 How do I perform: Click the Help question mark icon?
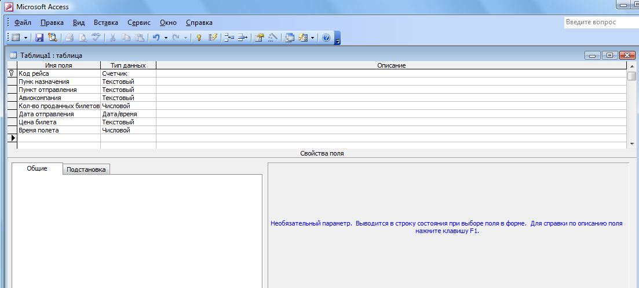click(326, 38)
